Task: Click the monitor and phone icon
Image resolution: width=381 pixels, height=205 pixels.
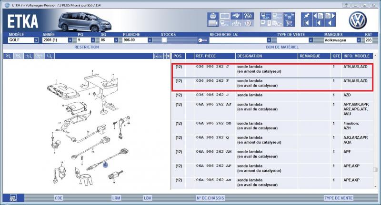Action: click(266, 23)
